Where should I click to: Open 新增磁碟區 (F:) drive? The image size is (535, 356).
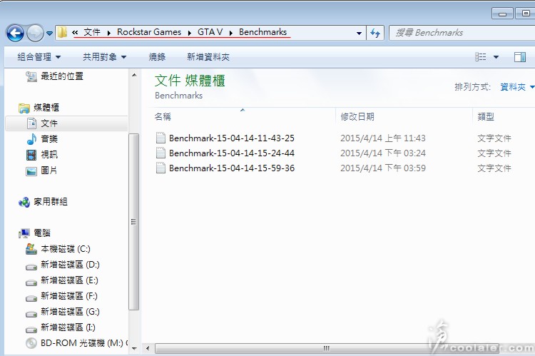[x=69, y=296]
